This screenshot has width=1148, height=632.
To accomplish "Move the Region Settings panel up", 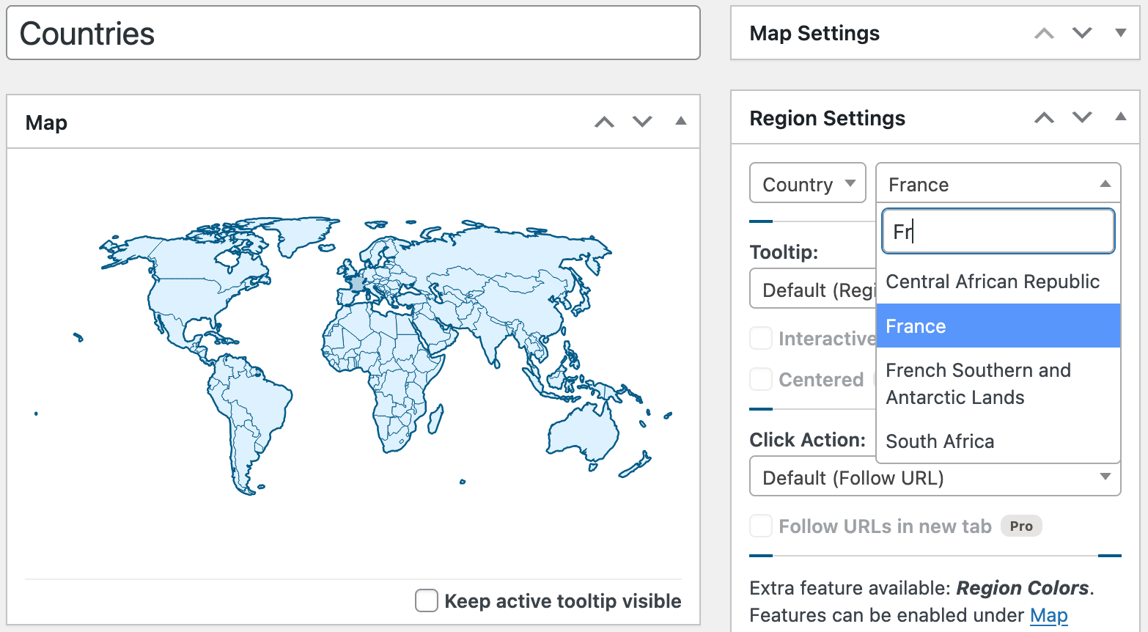I will (1044, 118).
